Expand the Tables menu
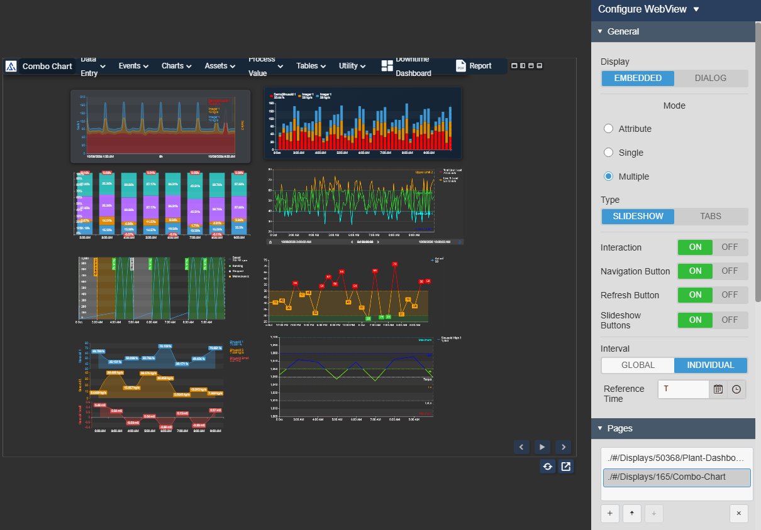761x530 pixels. coord(311,66)
